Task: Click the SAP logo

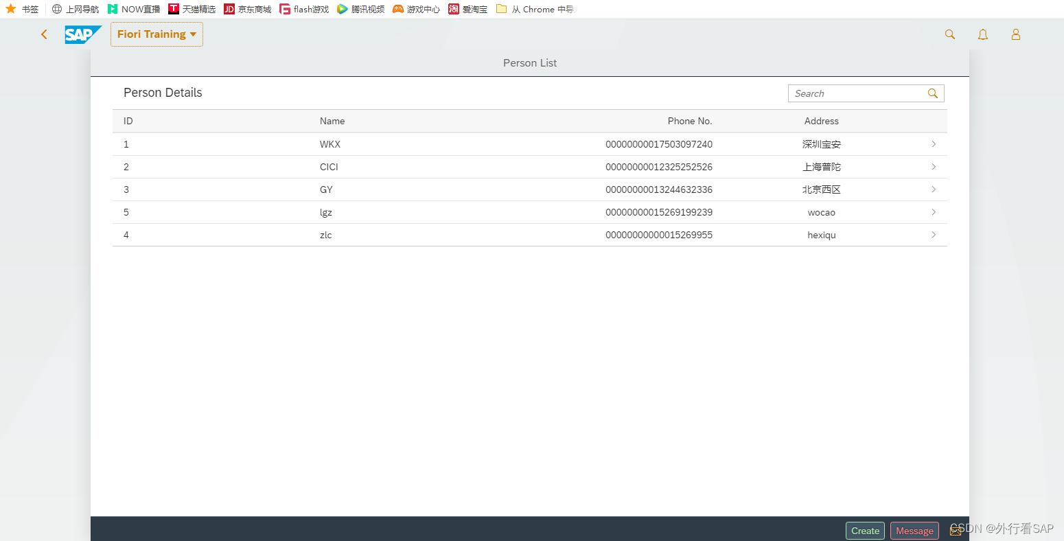Action: [x=83, y=34]
